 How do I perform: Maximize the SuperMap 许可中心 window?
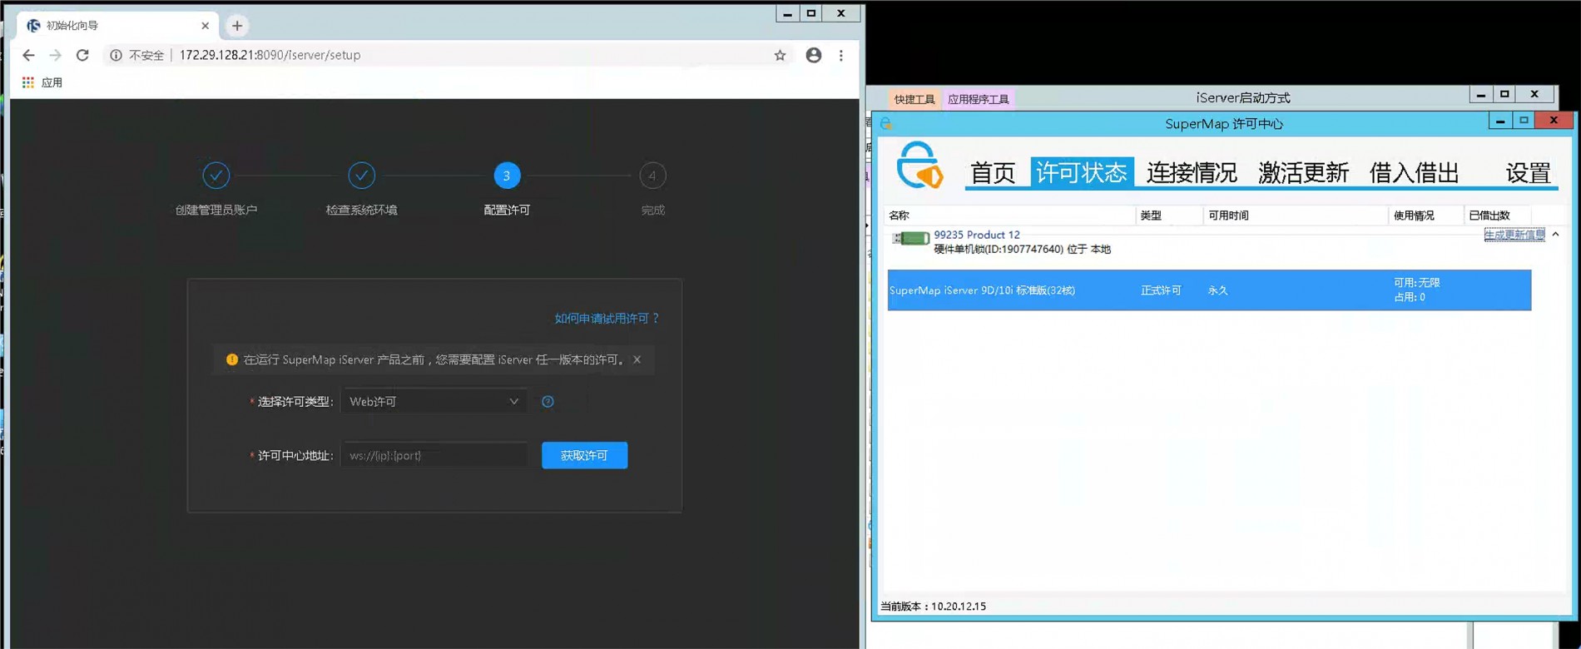1524,121
